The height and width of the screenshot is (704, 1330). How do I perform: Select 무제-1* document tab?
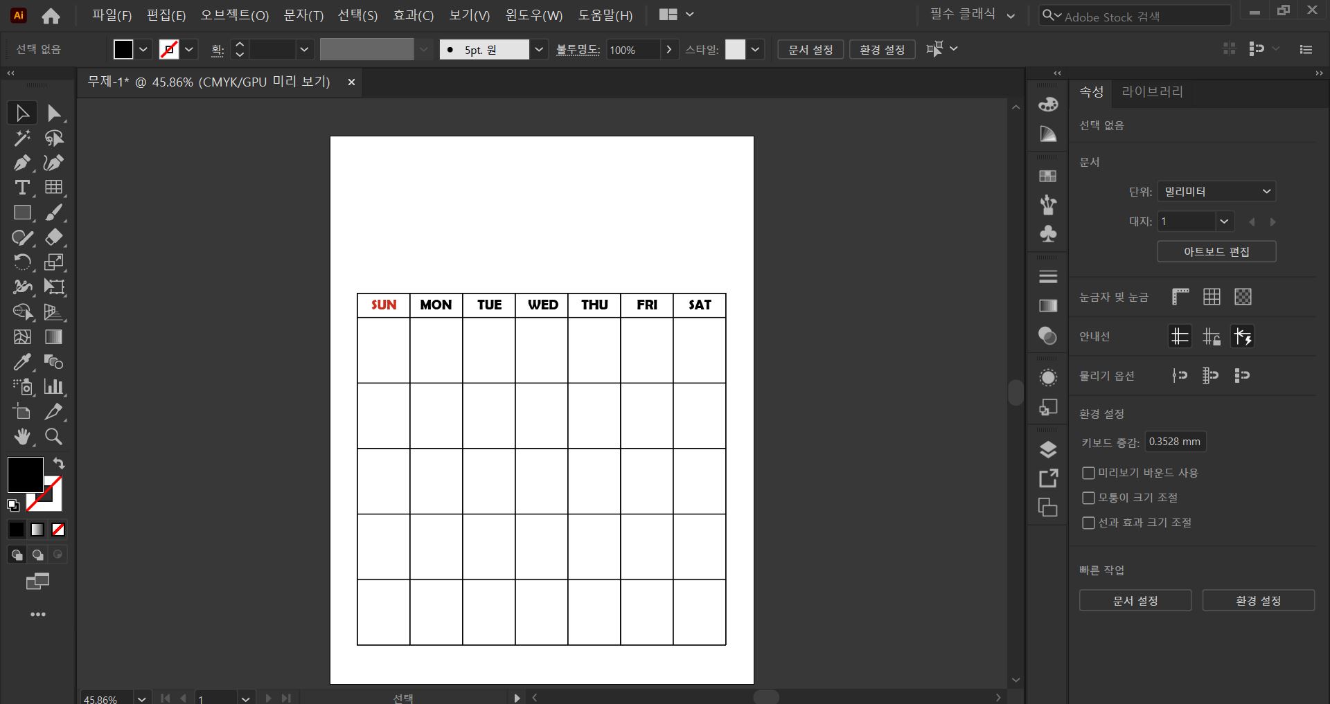(209, 82)
